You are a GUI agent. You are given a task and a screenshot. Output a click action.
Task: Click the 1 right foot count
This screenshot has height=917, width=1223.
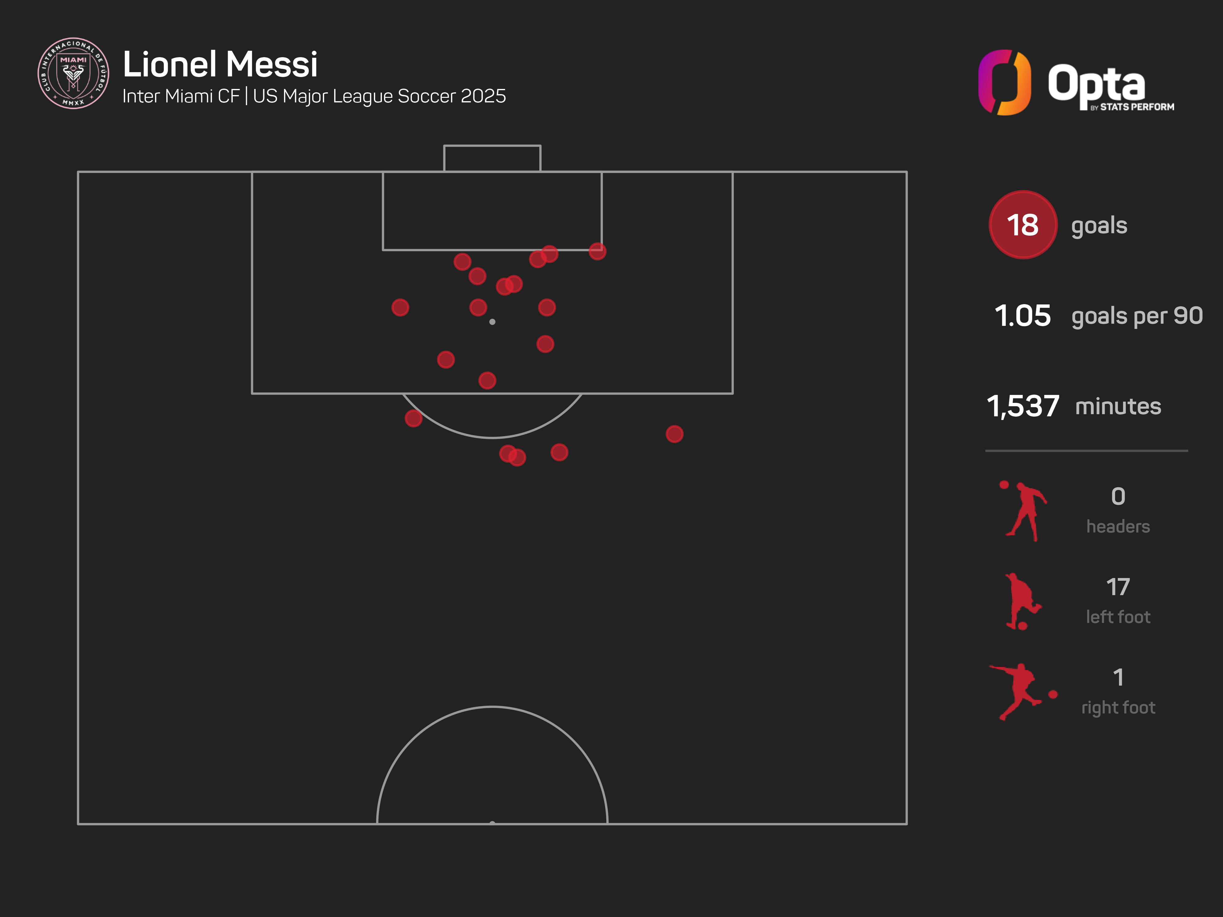point(1118,678)
